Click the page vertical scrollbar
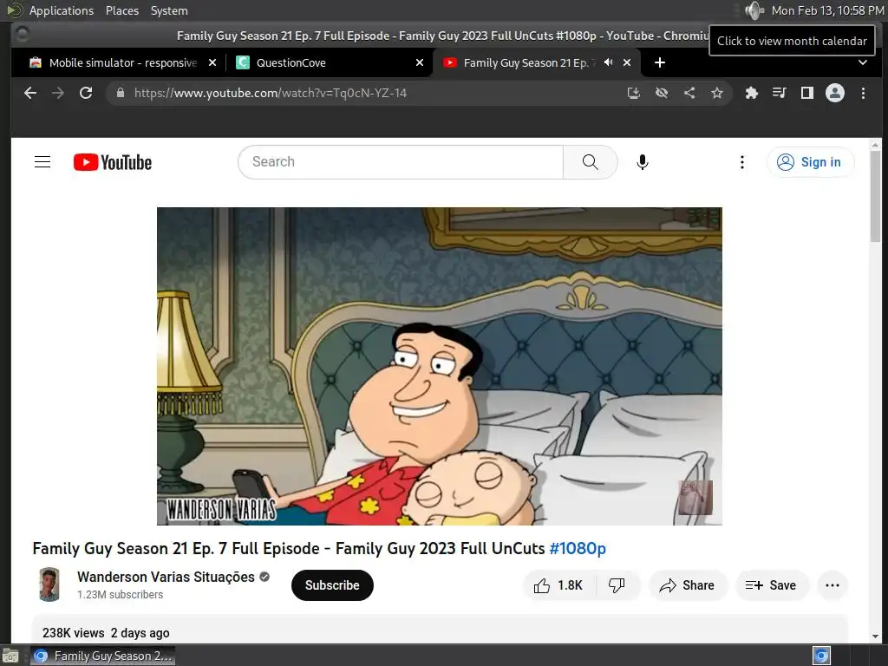888x666 pixels. (875, 196)
